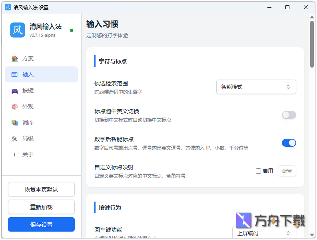Click the 数字后智能标点 label
The width and height of the screenshot is (317, 240).
[114, 139]
